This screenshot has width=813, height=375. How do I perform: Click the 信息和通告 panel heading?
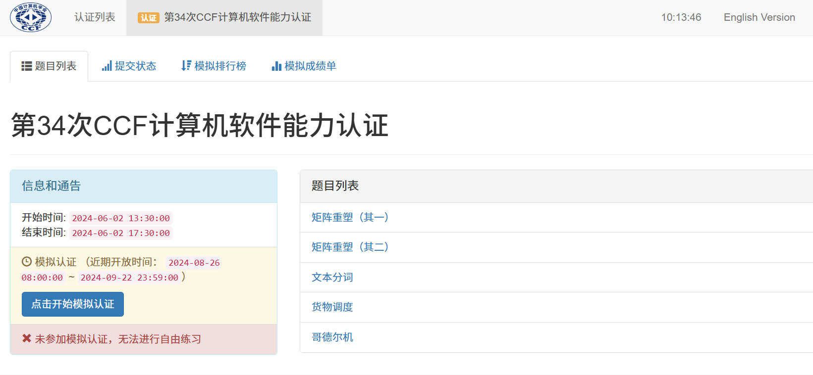click(144, 186)
